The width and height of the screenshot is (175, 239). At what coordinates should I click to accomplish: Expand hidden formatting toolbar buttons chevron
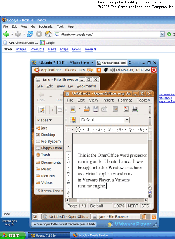coord(150,117)
